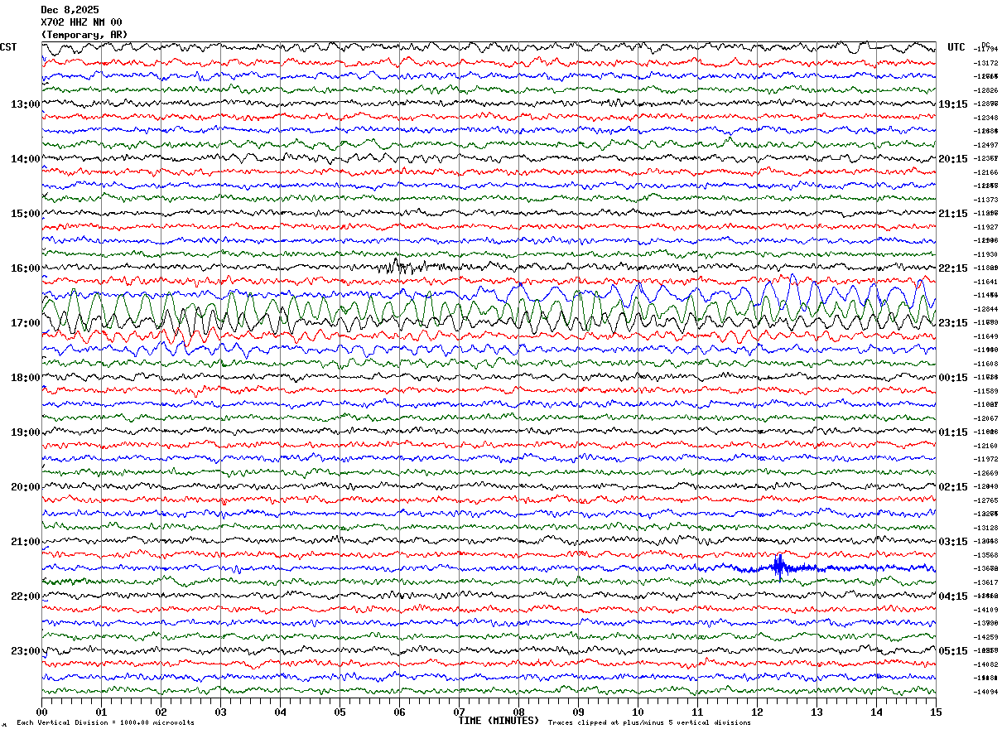Click the 02:15 UTC time label
This screenshot has height=734, width=1002.
click(x=953, y=487)
